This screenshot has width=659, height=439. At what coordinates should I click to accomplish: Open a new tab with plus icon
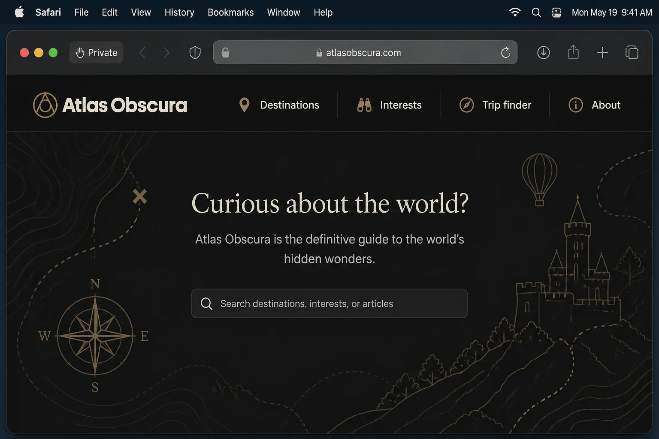[602, 53]
